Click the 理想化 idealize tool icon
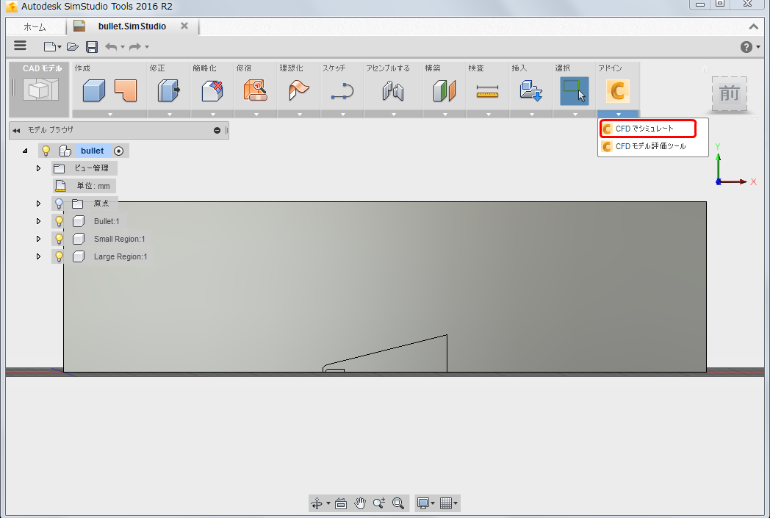770x518 pixels. pos(298,91)
